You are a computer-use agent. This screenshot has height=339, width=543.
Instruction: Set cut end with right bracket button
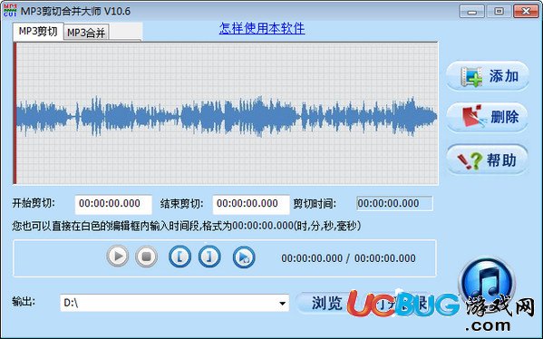click(209, 257)
